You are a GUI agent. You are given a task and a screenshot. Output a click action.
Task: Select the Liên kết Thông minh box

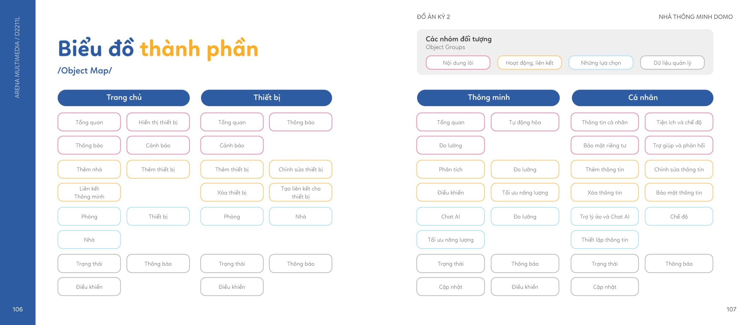coord(89,192)
